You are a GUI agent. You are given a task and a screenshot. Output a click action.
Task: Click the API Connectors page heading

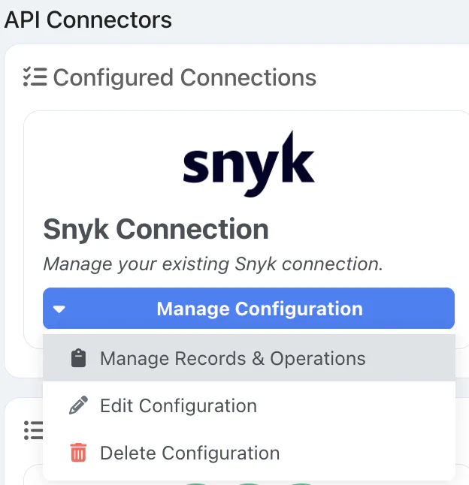pyautogui.click(x=88, y=20)
